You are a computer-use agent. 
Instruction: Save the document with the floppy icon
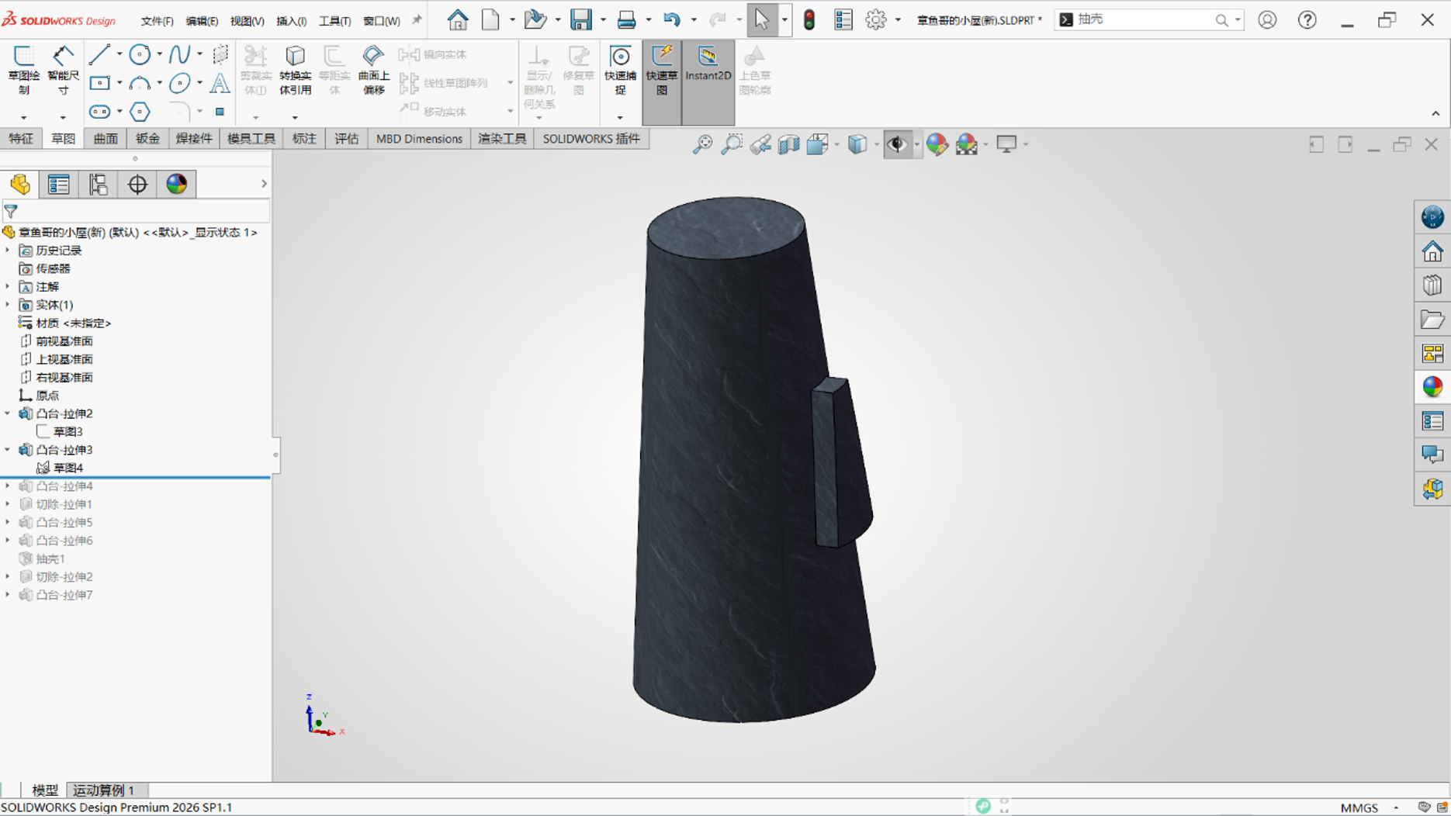(580, 19)
